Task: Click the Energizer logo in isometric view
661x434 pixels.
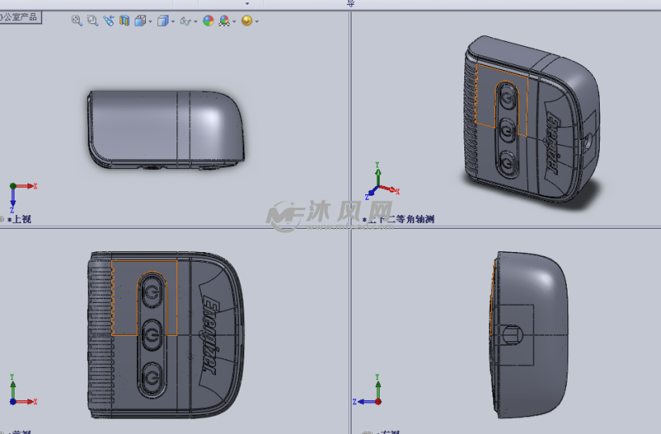Action: pyautogui.click(x=555, y=143)
